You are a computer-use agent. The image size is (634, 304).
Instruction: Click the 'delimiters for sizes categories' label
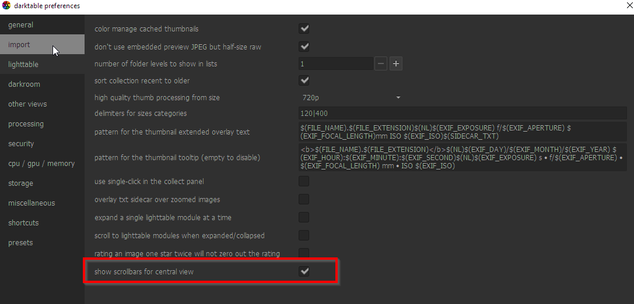141,114
